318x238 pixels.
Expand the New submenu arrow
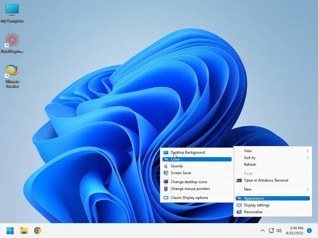[x=308, y=189]
